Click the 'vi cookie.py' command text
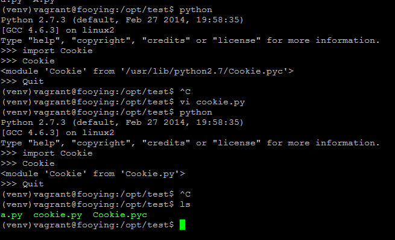Viewport: 395px width, 240px height. pos(212,103)
